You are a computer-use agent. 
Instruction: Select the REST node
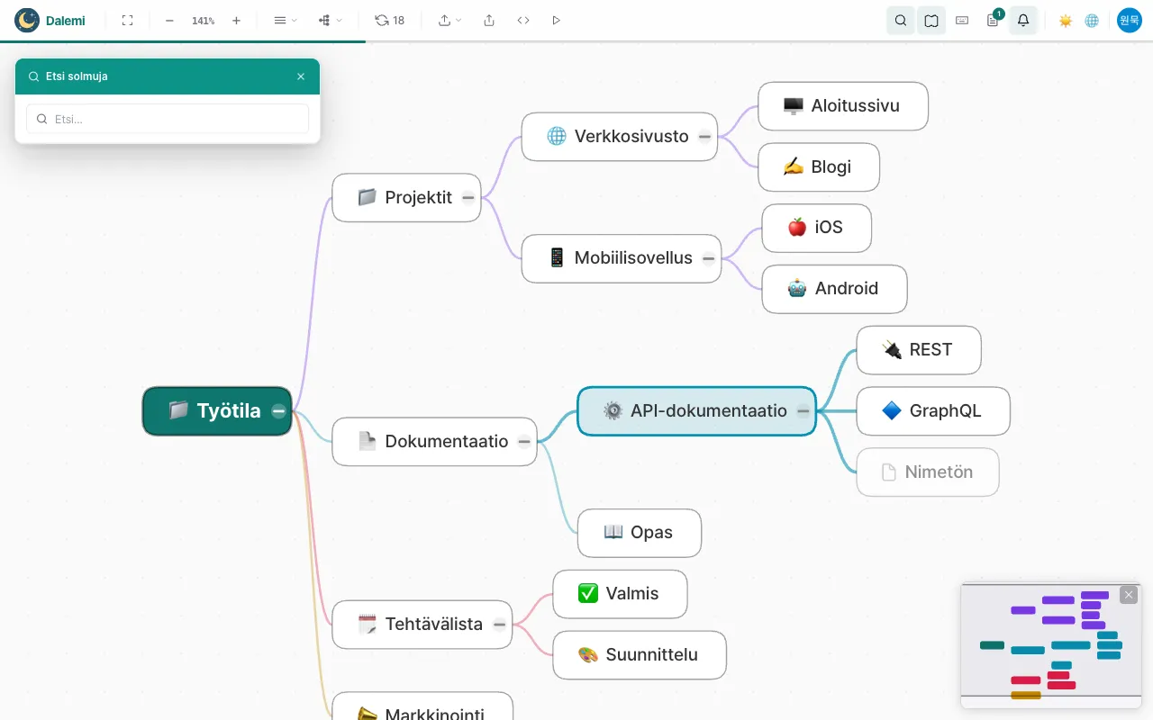919,350
